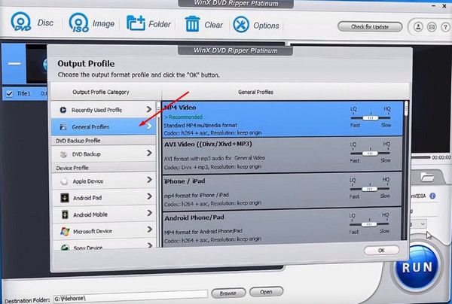Click the RUN button
The height and width of the screenshot is (304, 452).
[x=417, y=266]
